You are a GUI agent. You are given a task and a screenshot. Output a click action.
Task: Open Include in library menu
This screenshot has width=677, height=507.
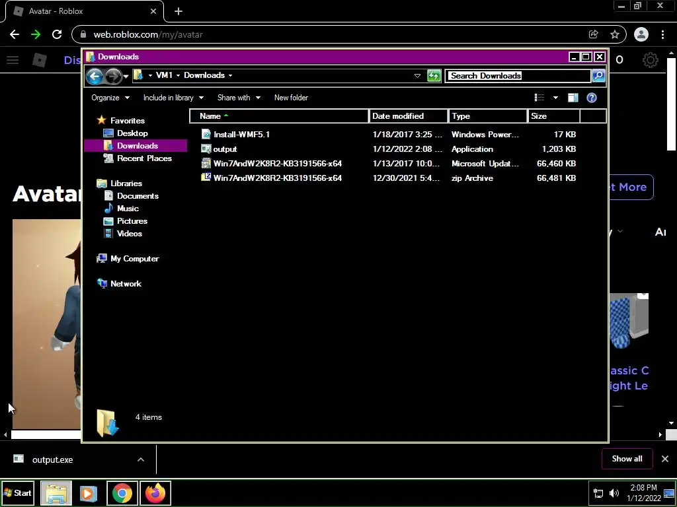173,98
